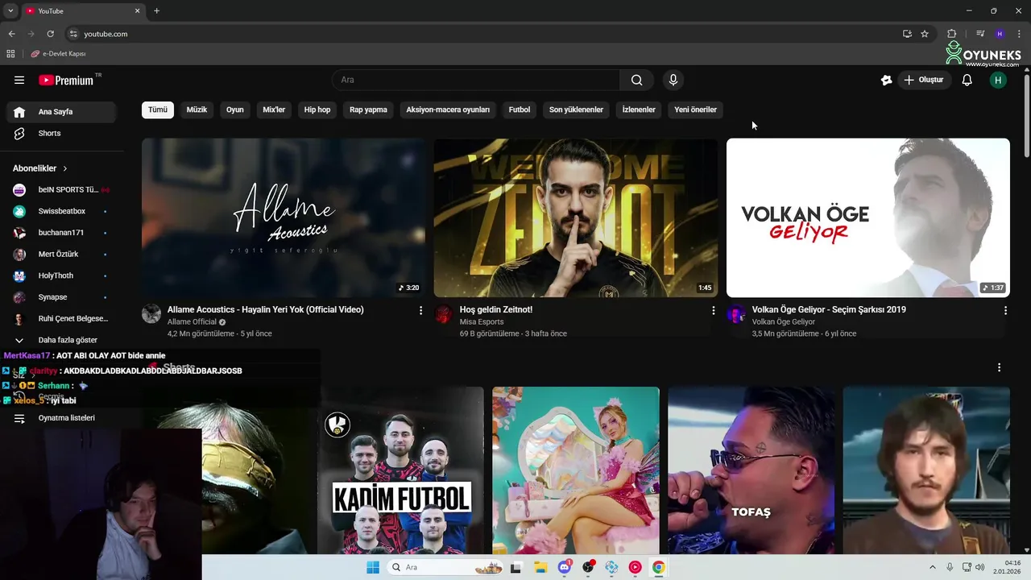Open the KADİM FUTBOL short

(400, 470)
